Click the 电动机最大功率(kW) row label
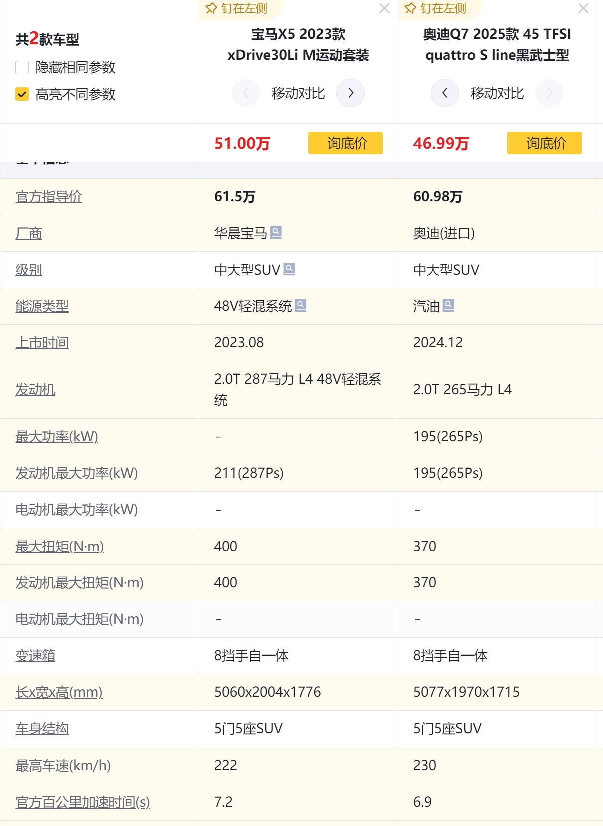This screenshot has width=603, height=826. click(x=77, y=510)
